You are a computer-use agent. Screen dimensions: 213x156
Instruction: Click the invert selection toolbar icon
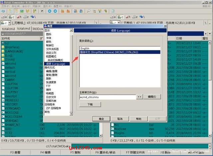42,11
